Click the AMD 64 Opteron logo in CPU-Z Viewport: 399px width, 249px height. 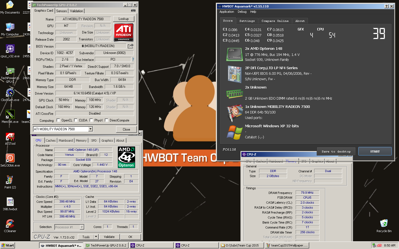(126, 157)
